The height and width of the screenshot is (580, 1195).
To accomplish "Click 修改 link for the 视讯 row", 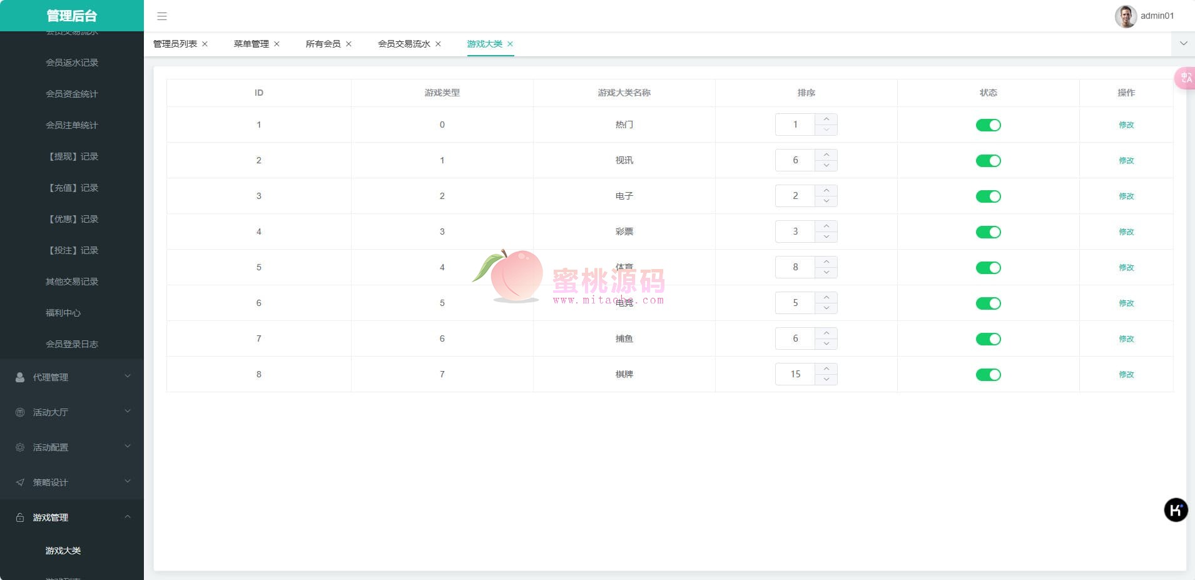I will point(1126,161).
